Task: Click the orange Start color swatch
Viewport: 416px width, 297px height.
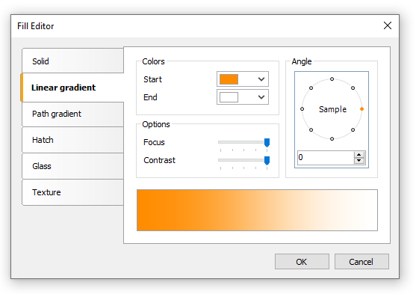Action: coord(229,79)
